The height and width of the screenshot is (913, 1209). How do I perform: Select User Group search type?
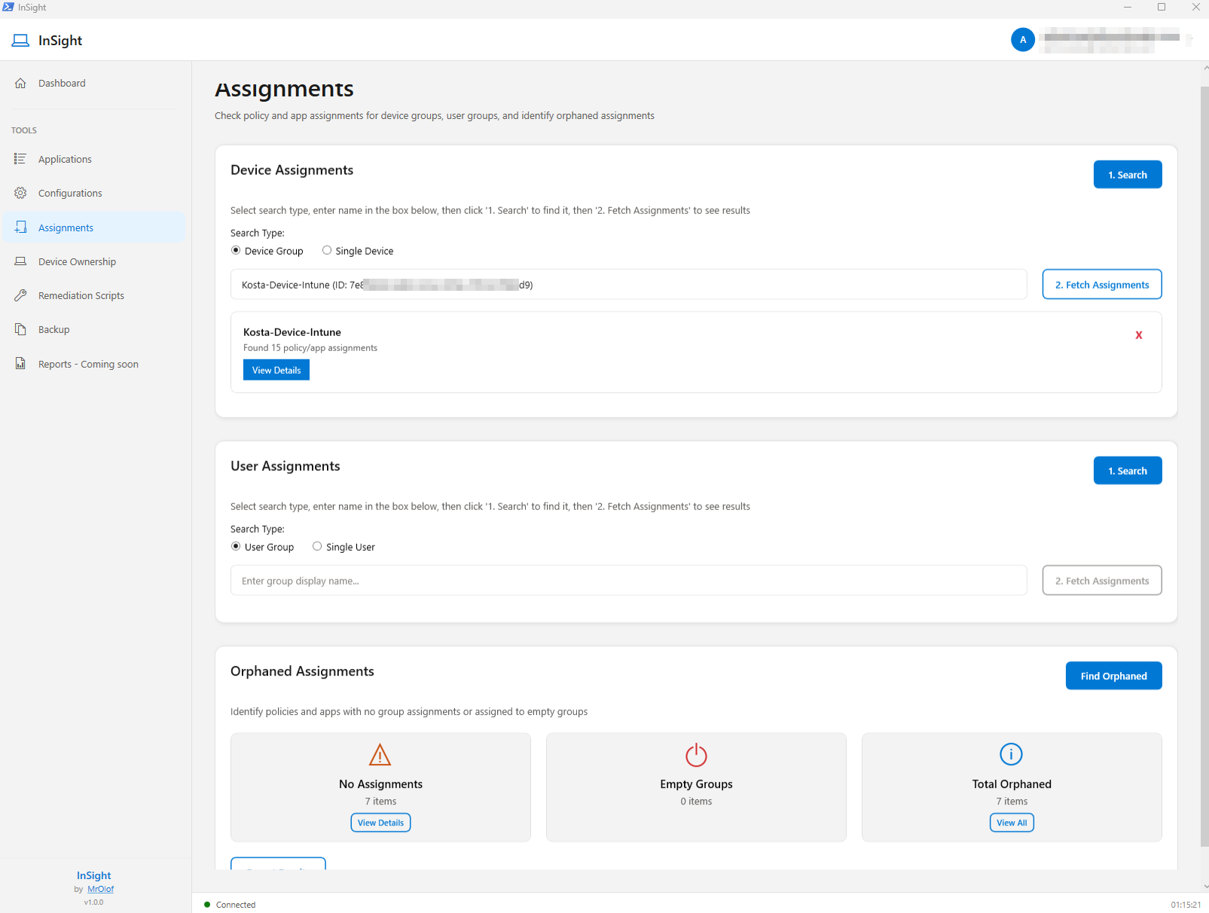click(236, 546)
